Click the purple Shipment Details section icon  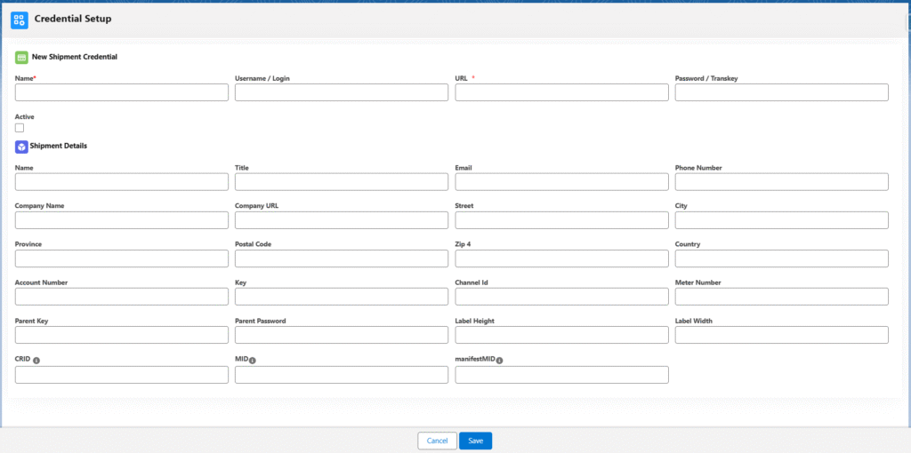pyautogui.click(x=21, y=146)
